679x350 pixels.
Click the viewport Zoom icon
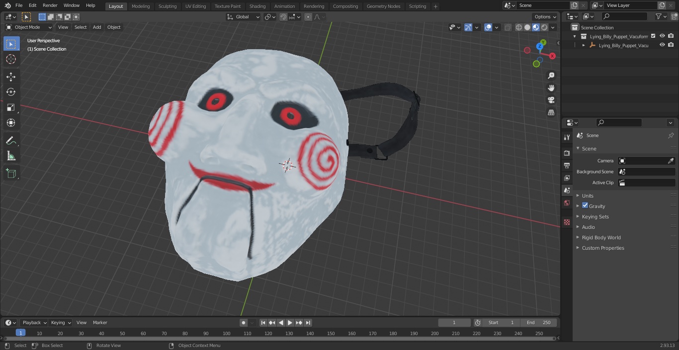point(551,75)
